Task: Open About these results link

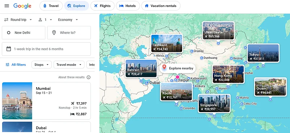Action: click(x=71, y=77)
